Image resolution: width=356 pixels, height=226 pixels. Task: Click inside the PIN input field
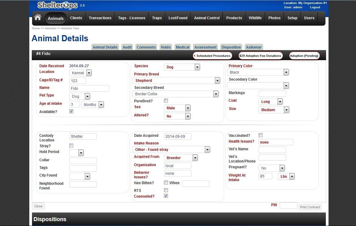coord(288,205)
